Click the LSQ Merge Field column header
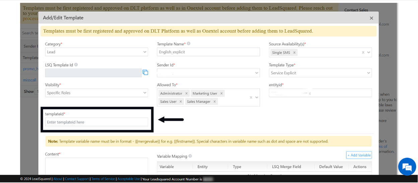418x183 pixels. coord(286,167)
